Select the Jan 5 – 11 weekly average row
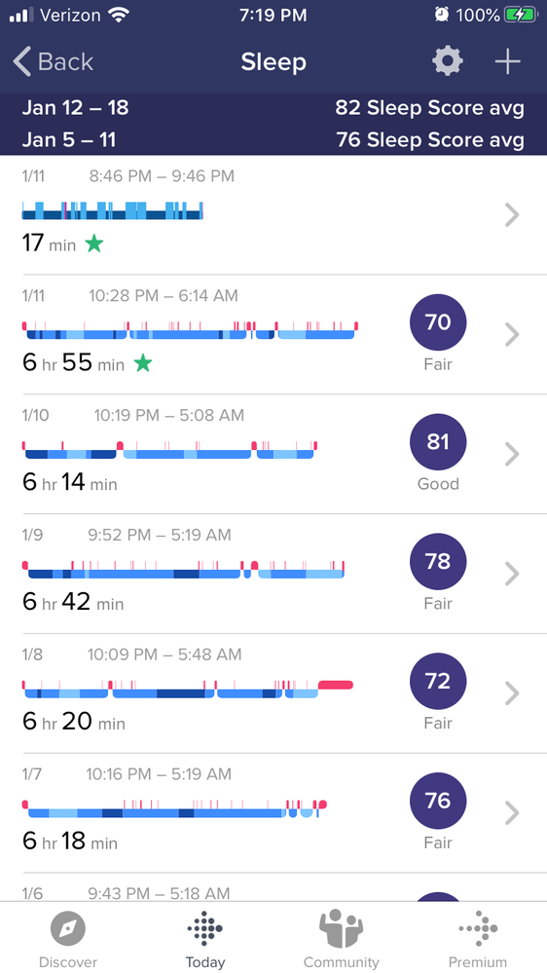 click(x=273, y=139)
